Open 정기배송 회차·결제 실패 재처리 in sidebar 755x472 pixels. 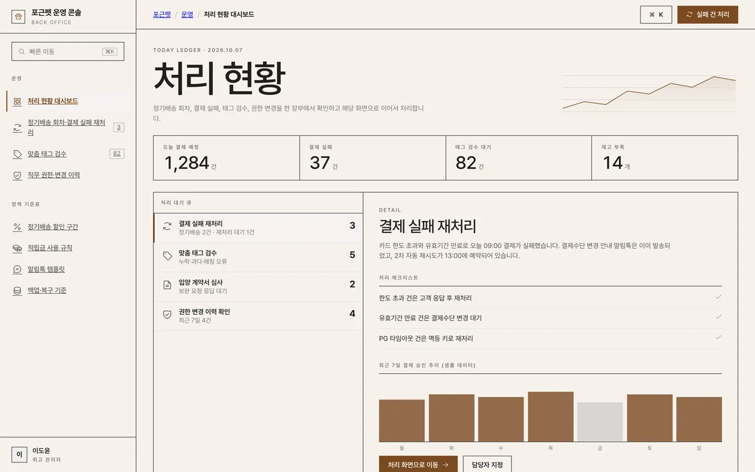68,128
